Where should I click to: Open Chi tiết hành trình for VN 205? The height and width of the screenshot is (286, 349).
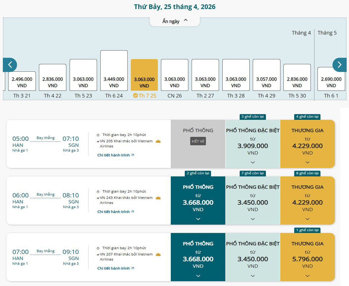coord(113,155)
